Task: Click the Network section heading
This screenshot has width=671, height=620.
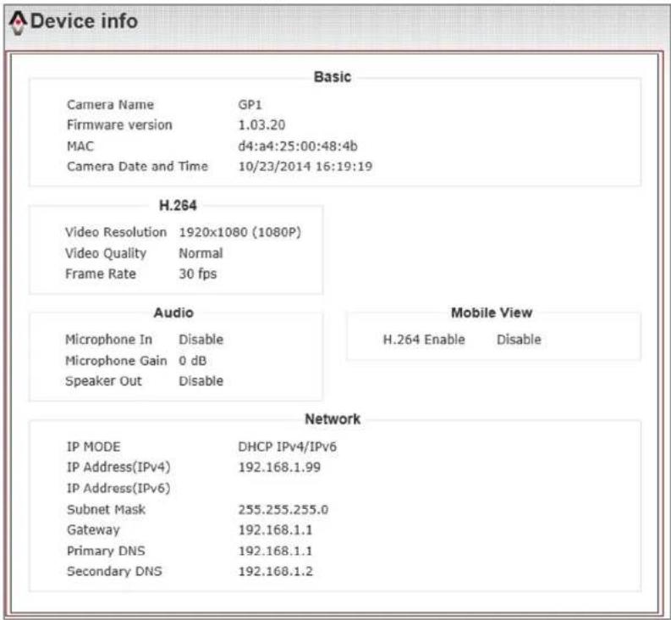Action: (x=333, y=419)
